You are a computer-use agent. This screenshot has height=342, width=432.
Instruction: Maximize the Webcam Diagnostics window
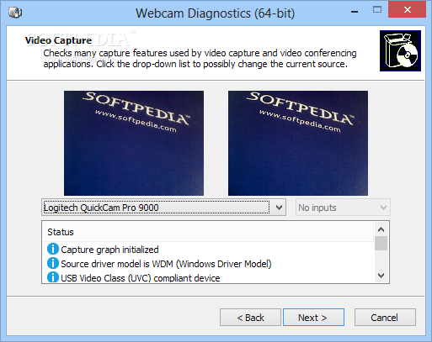[x=377, y=10]
